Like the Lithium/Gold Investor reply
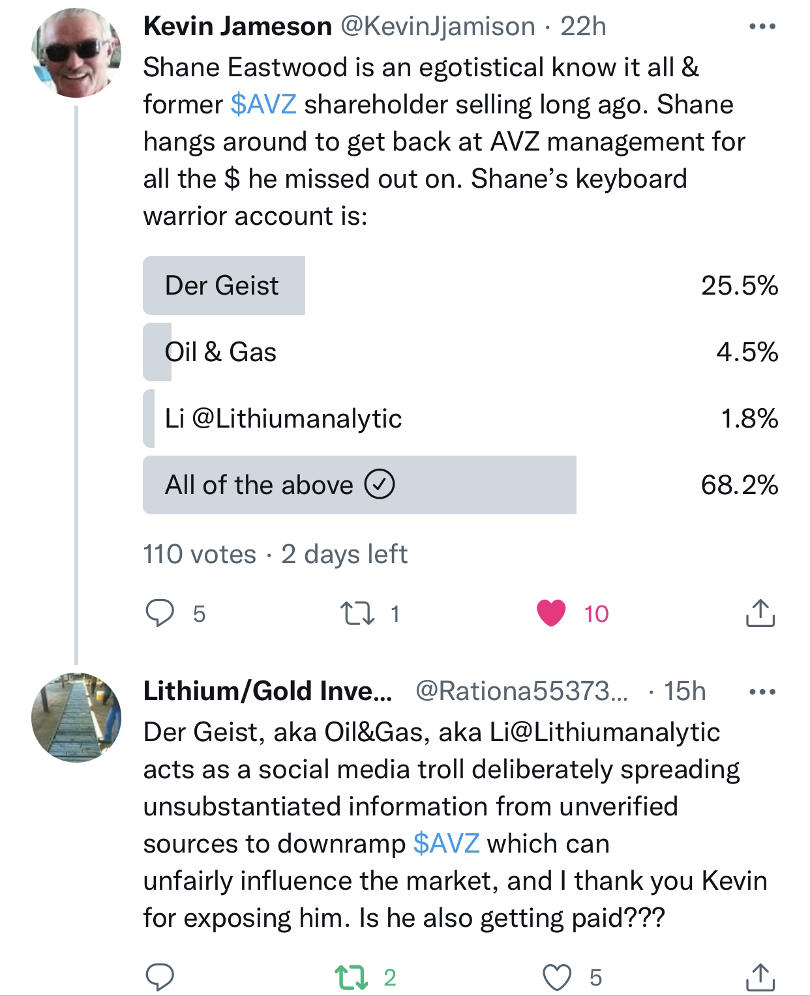810x996 pixels. (557, 977)
